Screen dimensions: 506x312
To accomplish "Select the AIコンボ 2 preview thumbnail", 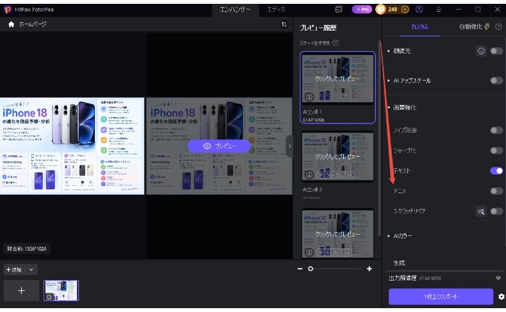I will click(x=338, y=157).
